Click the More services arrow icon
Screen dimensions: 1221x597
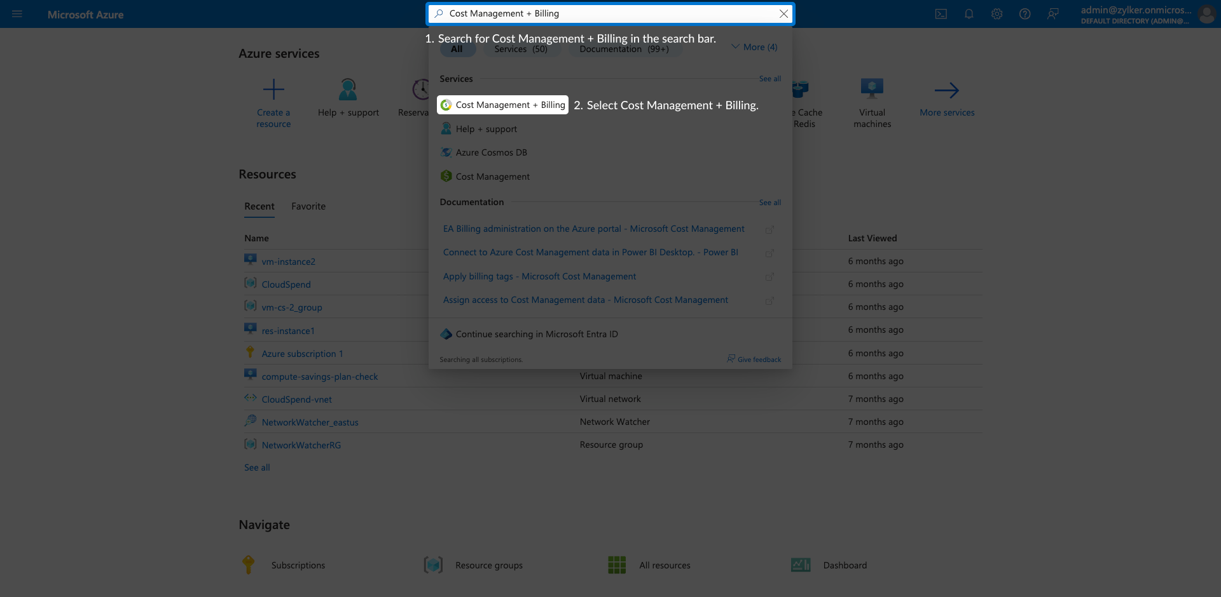947,90
